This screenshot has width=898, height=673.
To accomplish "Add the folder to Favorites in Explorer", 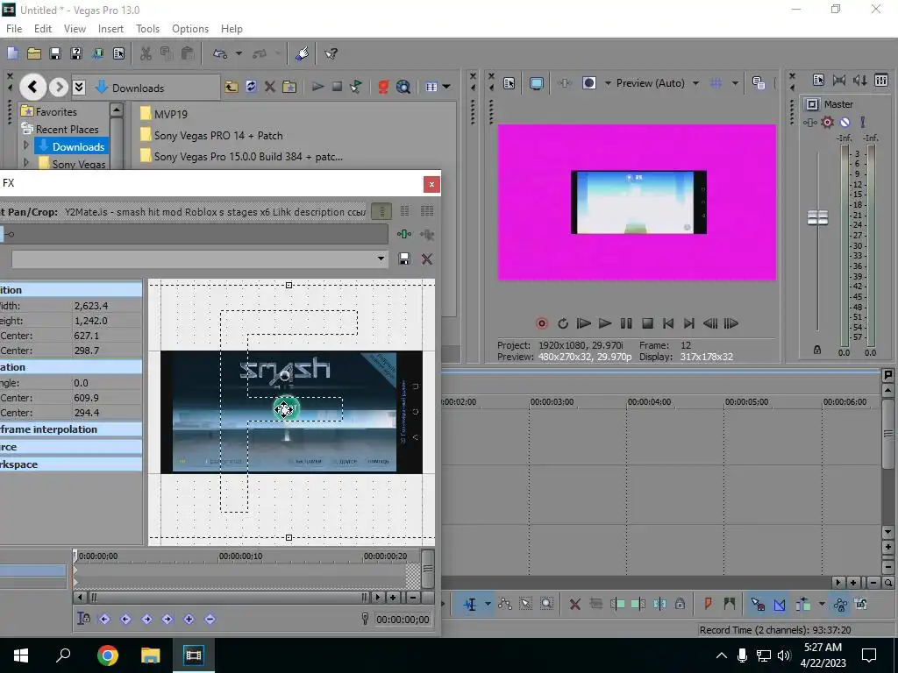I will pos(289,87).
